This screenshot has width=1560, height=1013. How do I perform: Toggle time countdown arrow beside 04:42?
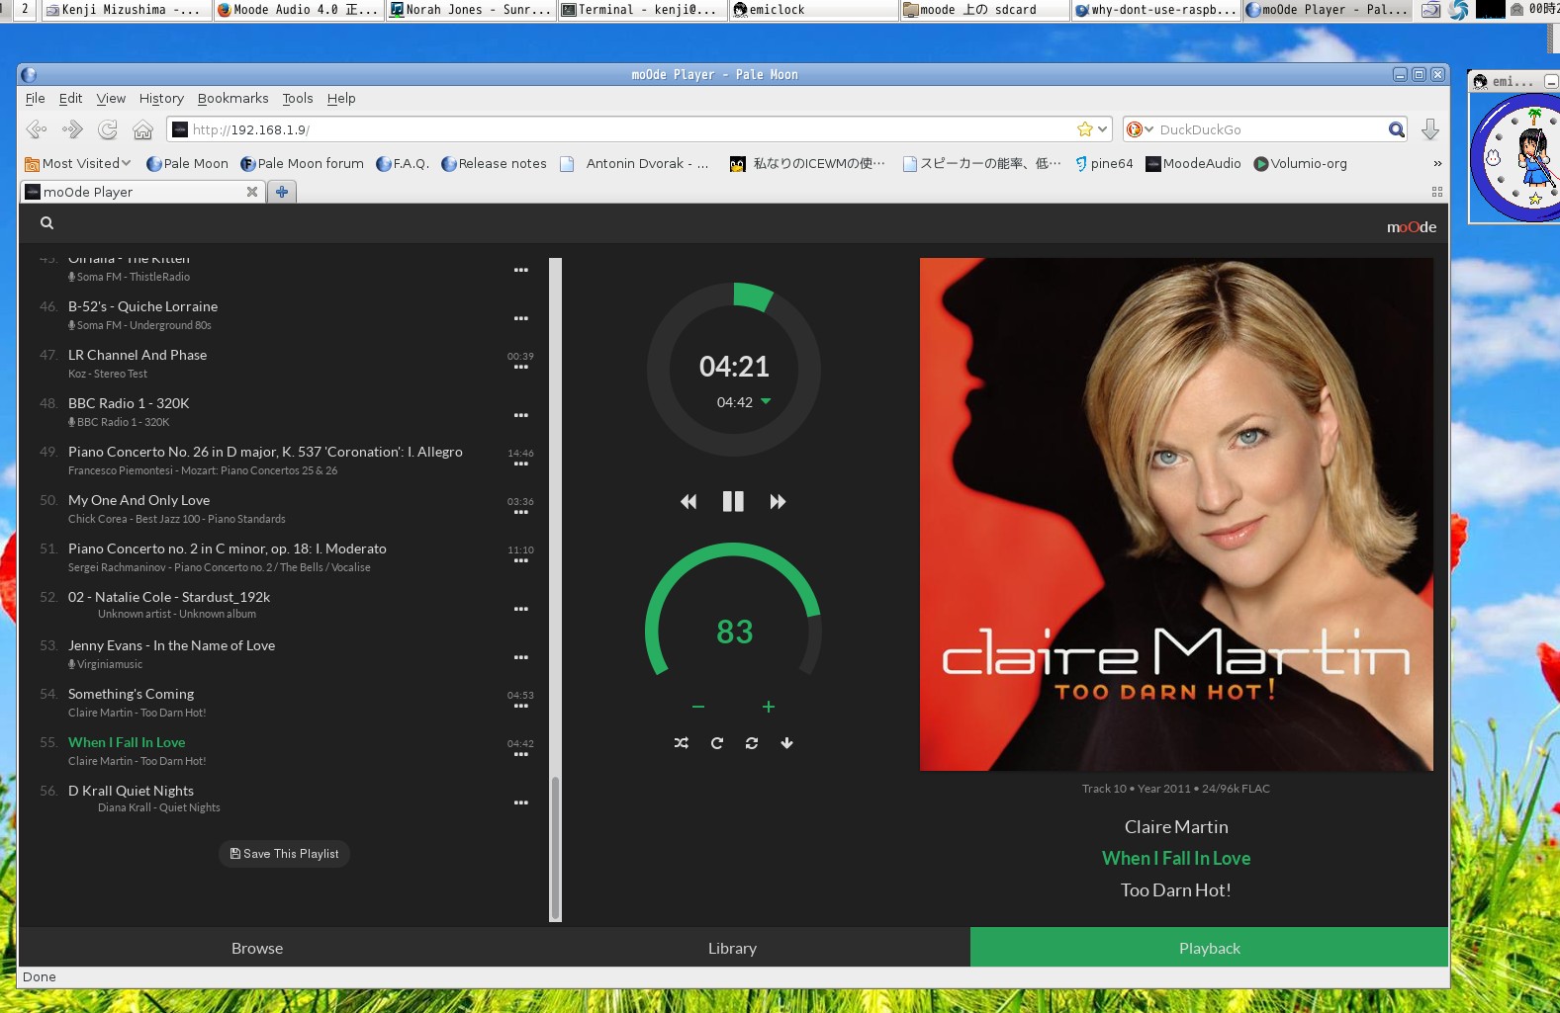766,401
